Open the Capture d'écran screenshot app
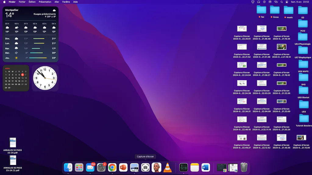312x175 pixels. pyautogui.click(x=145, y=167)
